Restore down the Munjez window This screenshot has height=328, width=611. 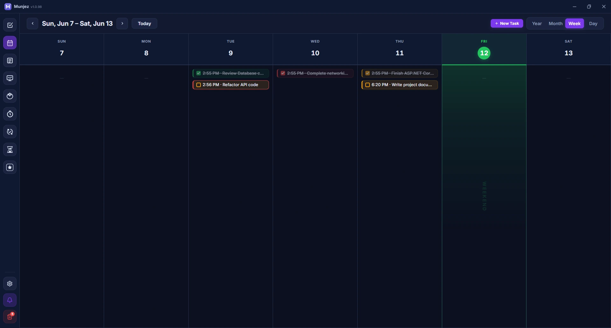[589, 6]
